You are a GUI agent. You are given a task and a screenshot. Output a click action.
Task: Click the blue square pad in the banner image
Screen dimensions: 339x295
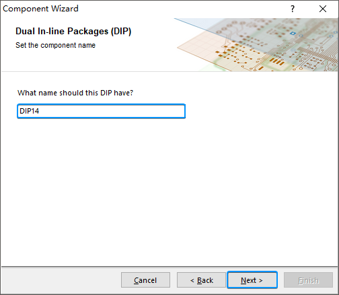coord(293,34)
